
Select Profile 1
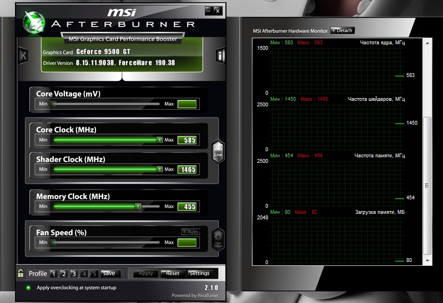point(53,274)
